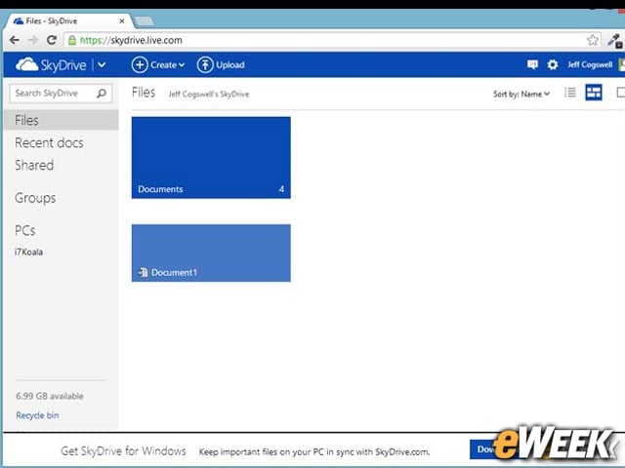Open the settings gear icon

click(553, 64)
